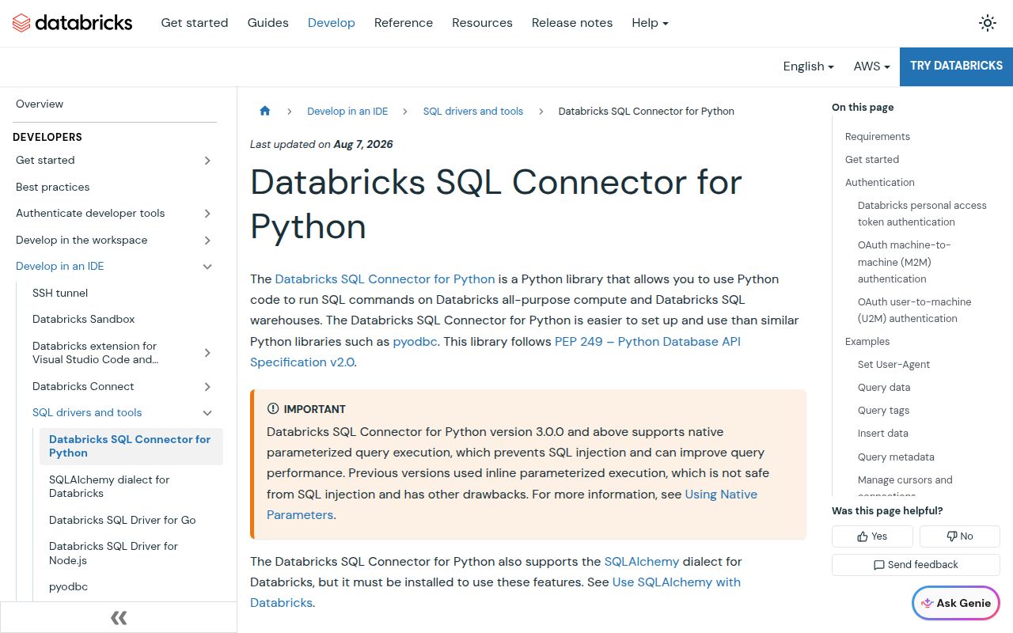
Task: Open the Databricks Sandbox sidebar page
Action: coord(84,319)
